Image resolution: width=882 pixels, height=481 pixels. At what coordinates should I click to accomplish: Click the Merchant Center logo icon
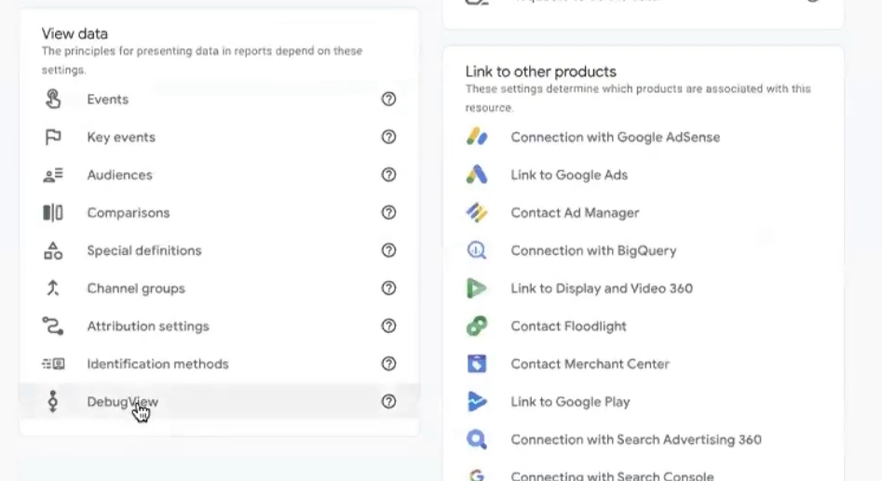point(477,364)
